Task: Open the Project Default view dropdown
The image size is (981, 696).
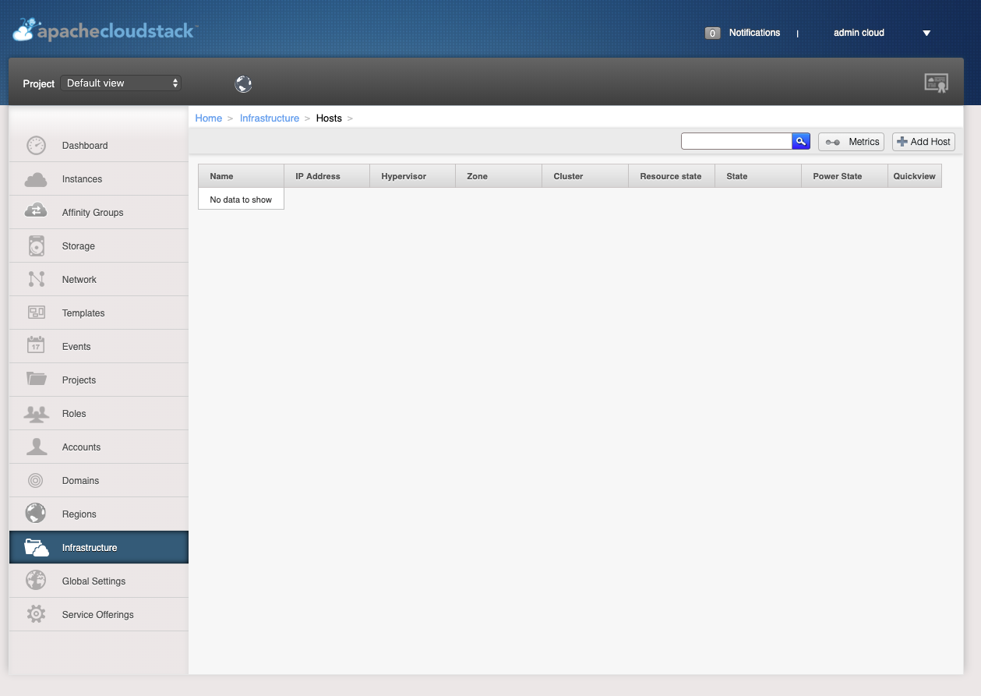Action: tap(121, 83)
